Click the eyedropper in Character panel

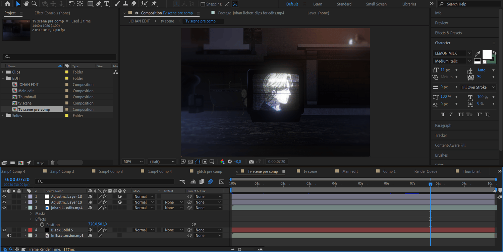478,54
